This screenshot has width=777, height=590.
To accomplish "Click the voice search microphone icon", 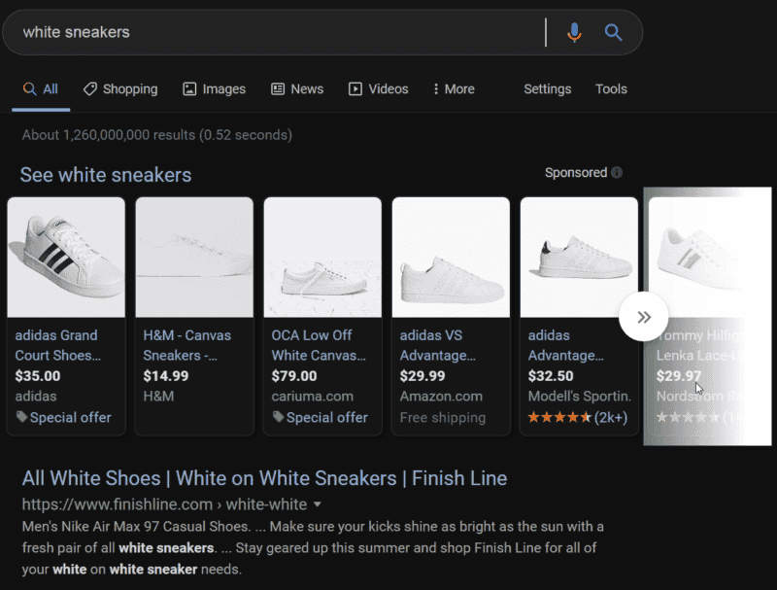I will [574, 33].
